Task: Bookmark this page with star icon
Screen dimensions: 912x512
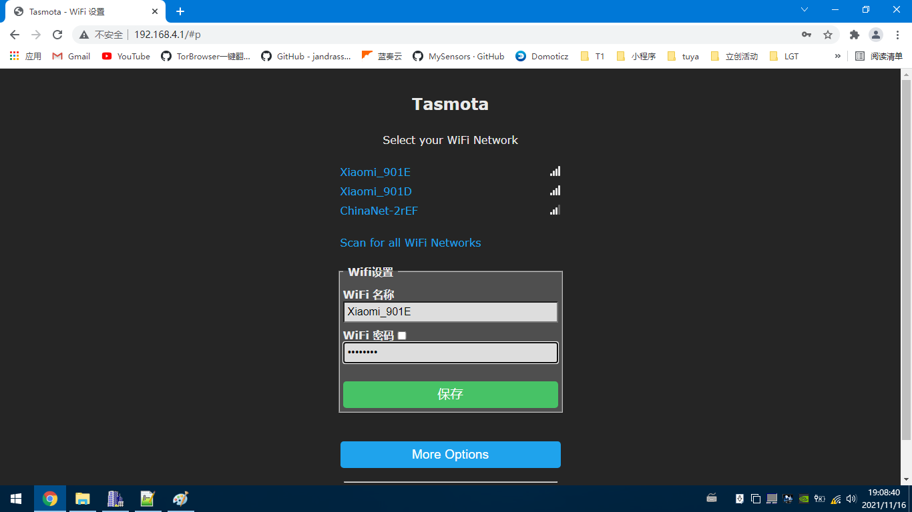Action: point(828,35)
